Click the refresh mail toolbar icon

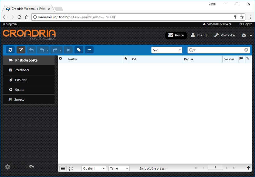click(x=10, y=50)
